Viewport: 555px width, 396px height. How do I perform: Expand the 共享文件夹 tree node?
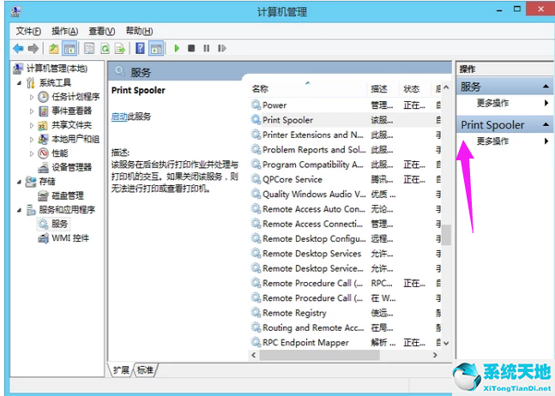[x=32, y=125]
